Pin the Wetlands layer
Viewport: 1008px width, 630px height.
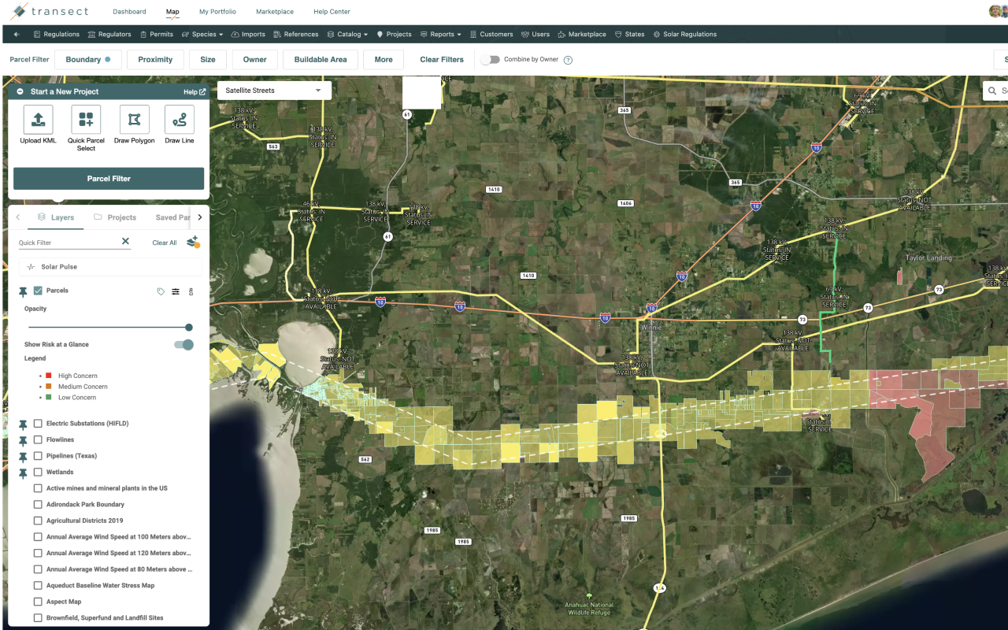pos(22,473)
